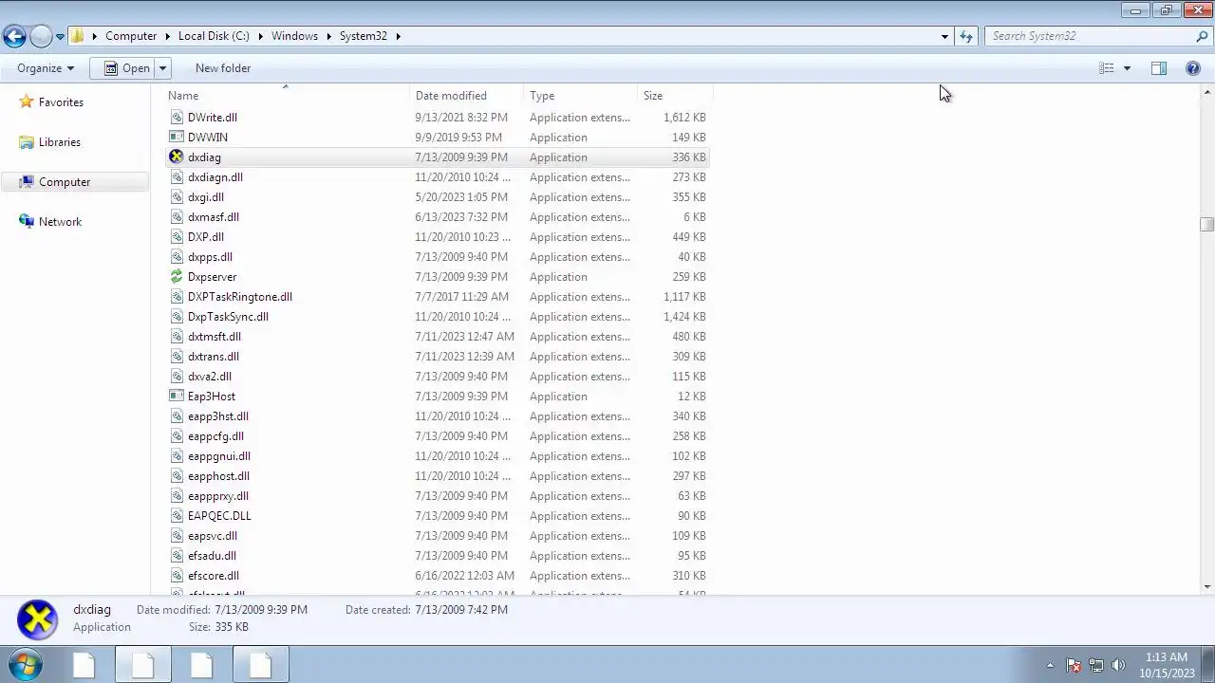Screen dimensions: 1215x683
Task: Sort by the Date modified column
Action: click(467, 96)
